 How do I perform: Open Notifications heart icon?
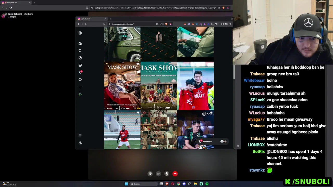(80, 80)
